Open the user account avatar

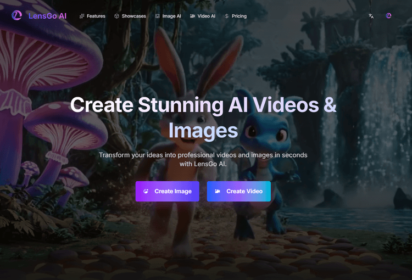[389, 16]
